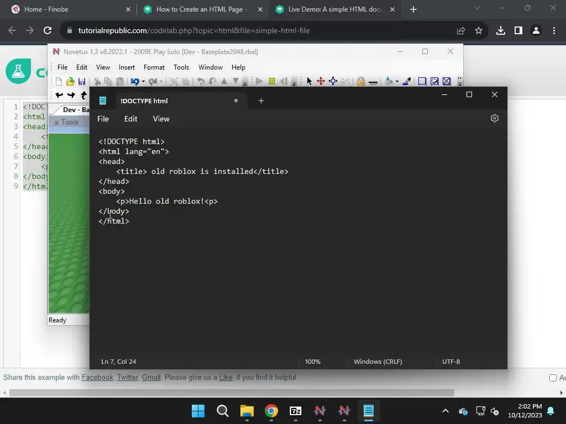
Task: Reload the page in Chrome
Action: (48, 31)
